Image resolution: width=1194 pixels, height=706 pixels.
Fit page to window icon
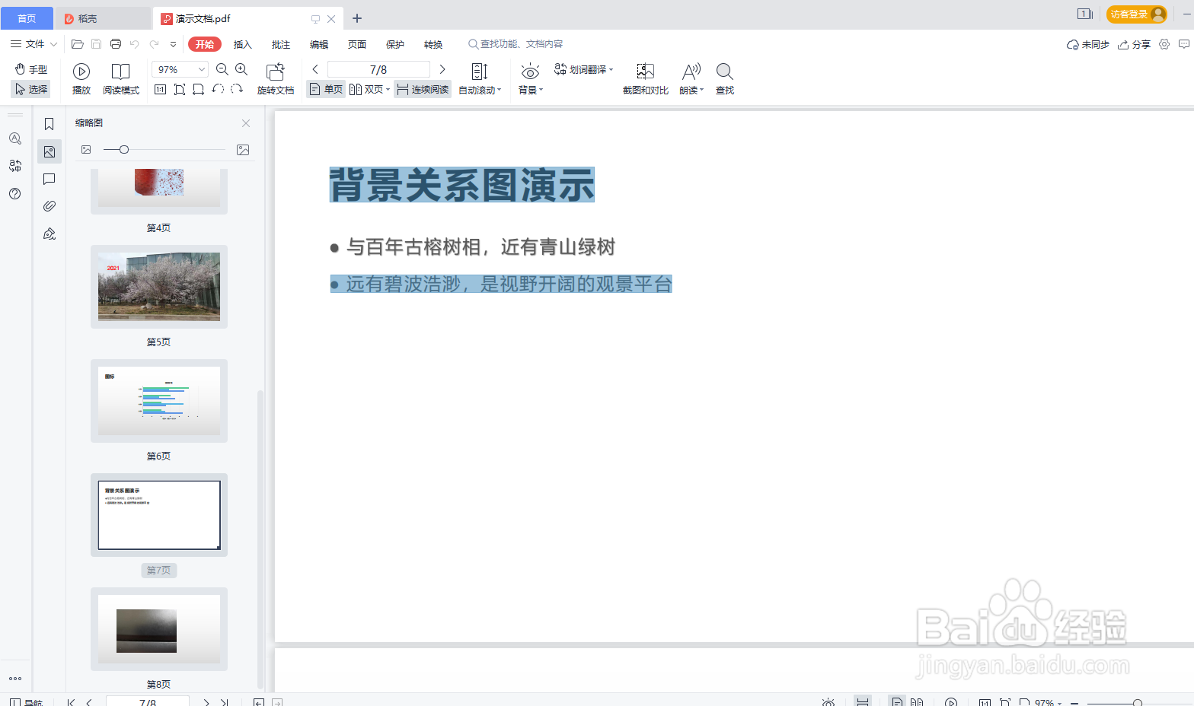[x=180, y=89]
